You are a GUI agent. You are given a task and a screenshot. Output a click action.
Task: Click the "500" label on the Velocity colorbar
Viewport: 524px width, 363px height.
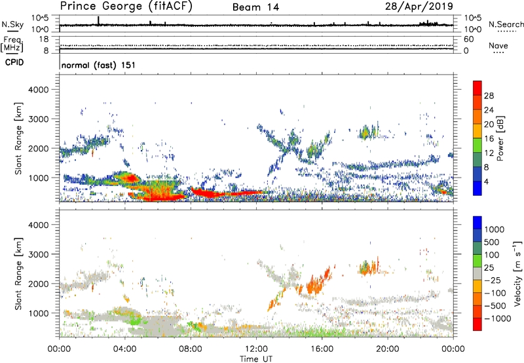(x=493, y=242)
